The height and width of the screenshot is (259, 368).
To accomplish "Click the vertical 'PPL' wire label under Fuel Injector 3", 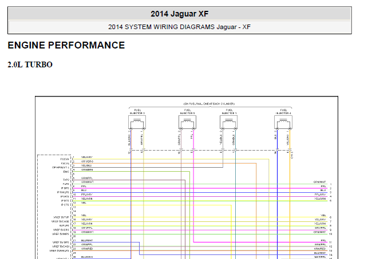I will pyautogui.click(x=192, y=136).
